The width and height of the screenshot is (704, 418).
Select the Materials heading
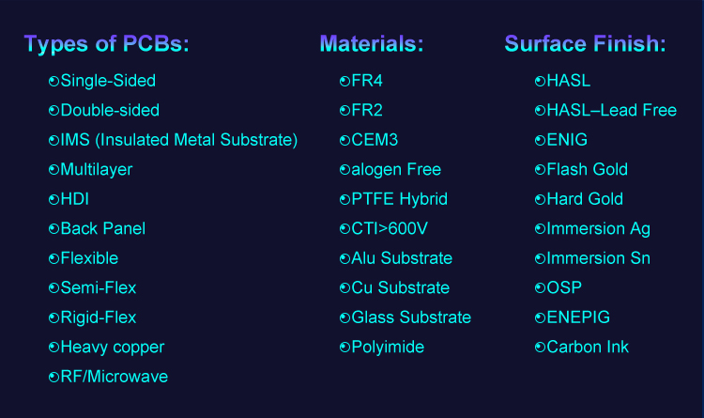(x=372, y=44)
